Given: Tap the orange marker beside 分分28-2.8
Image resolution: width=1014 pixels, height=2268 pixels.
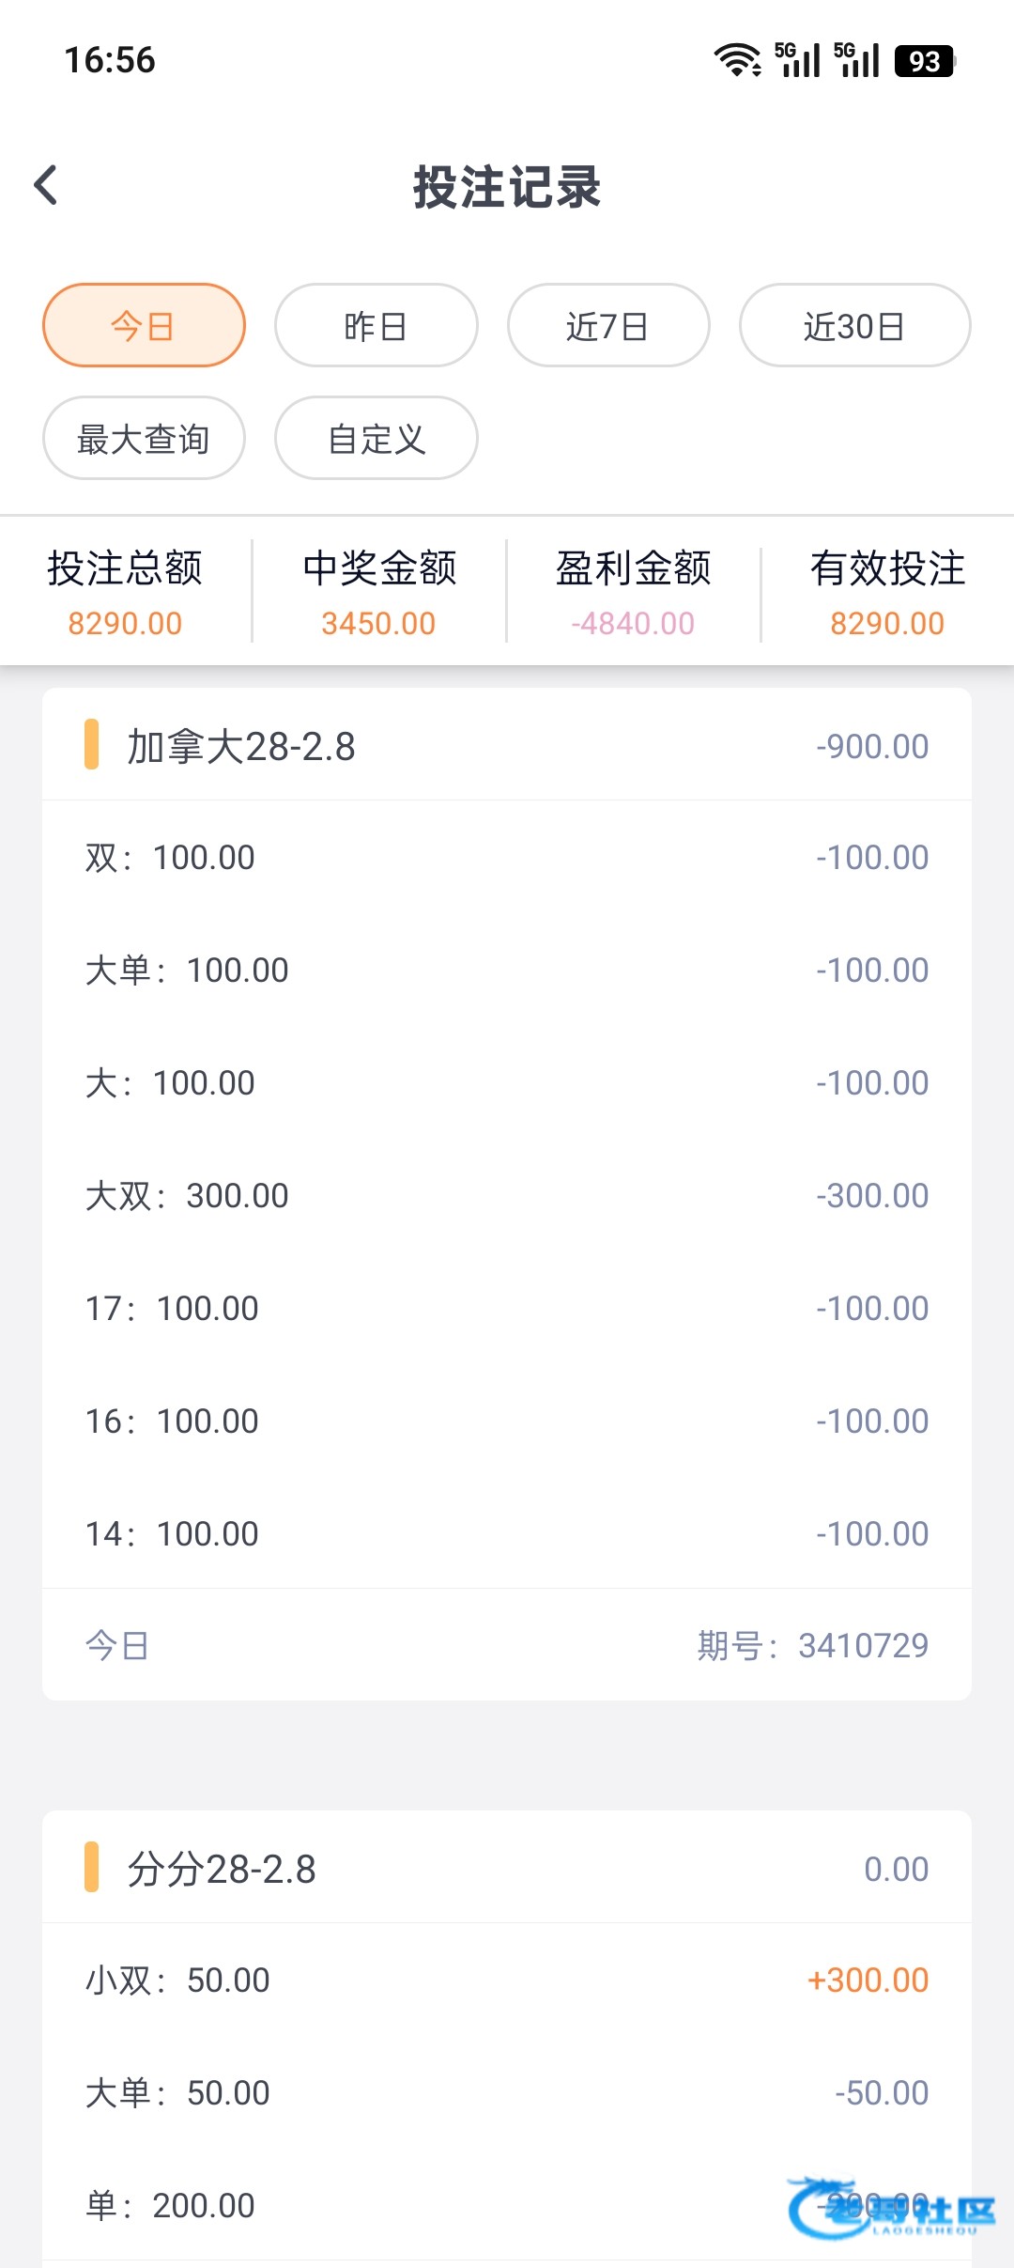Looking at the screenshot, I should (91, 1867).
